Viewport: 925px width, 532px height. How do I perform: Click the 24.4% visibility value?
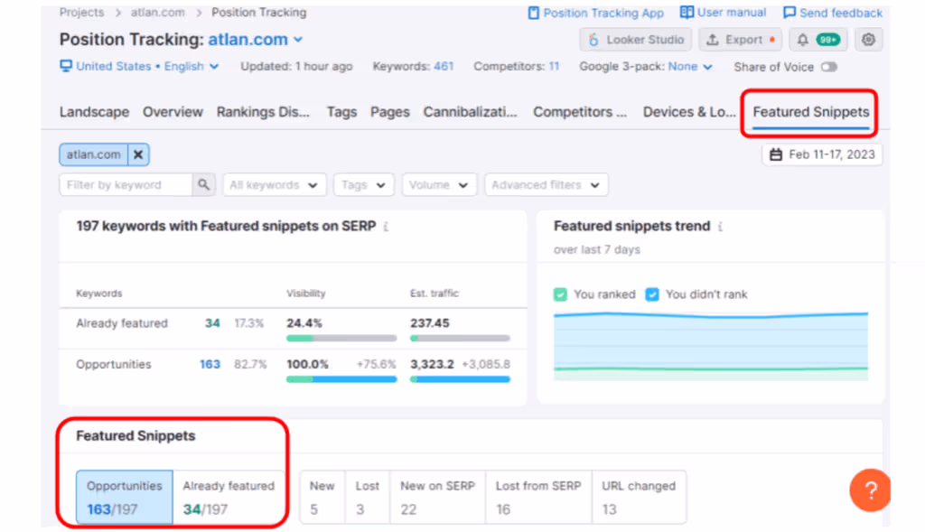coord(304,323)
